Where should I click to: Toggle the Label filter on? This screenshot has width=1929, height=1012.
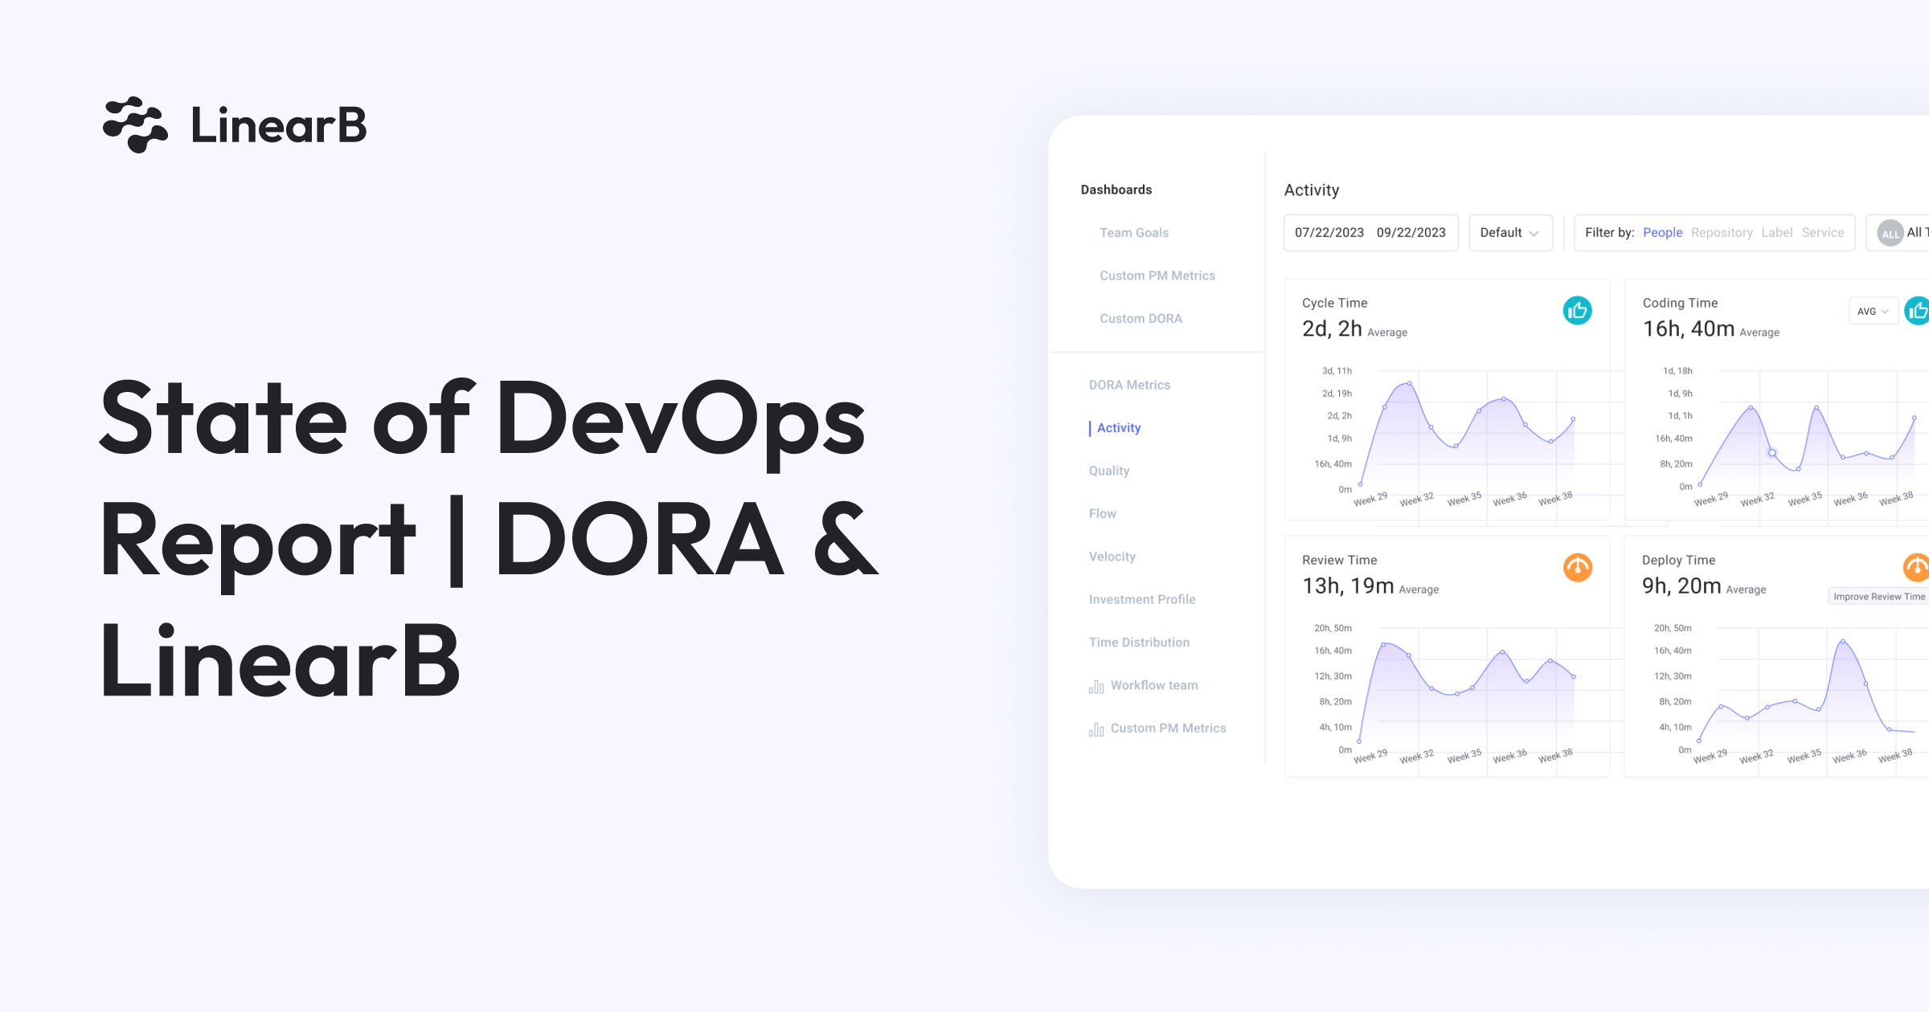coord(1777,232)
